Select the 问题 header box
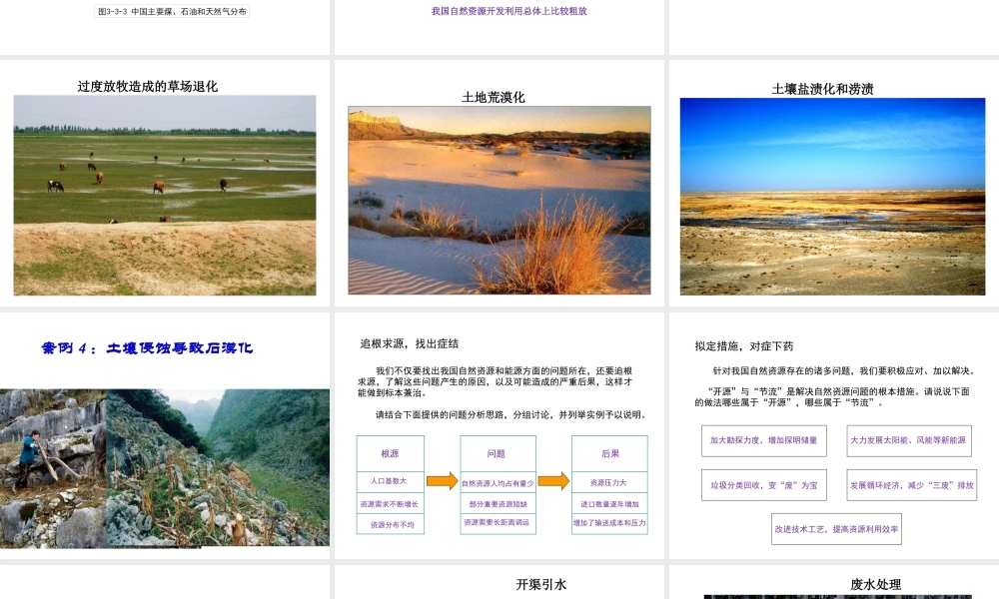Image resolution: width=999 pixels, height=599 pixels. pyautogui.click(x=498, y=453)
